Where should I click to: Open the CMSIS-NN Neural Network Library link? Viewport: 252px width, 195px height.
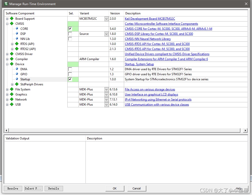tap(148, 39)
